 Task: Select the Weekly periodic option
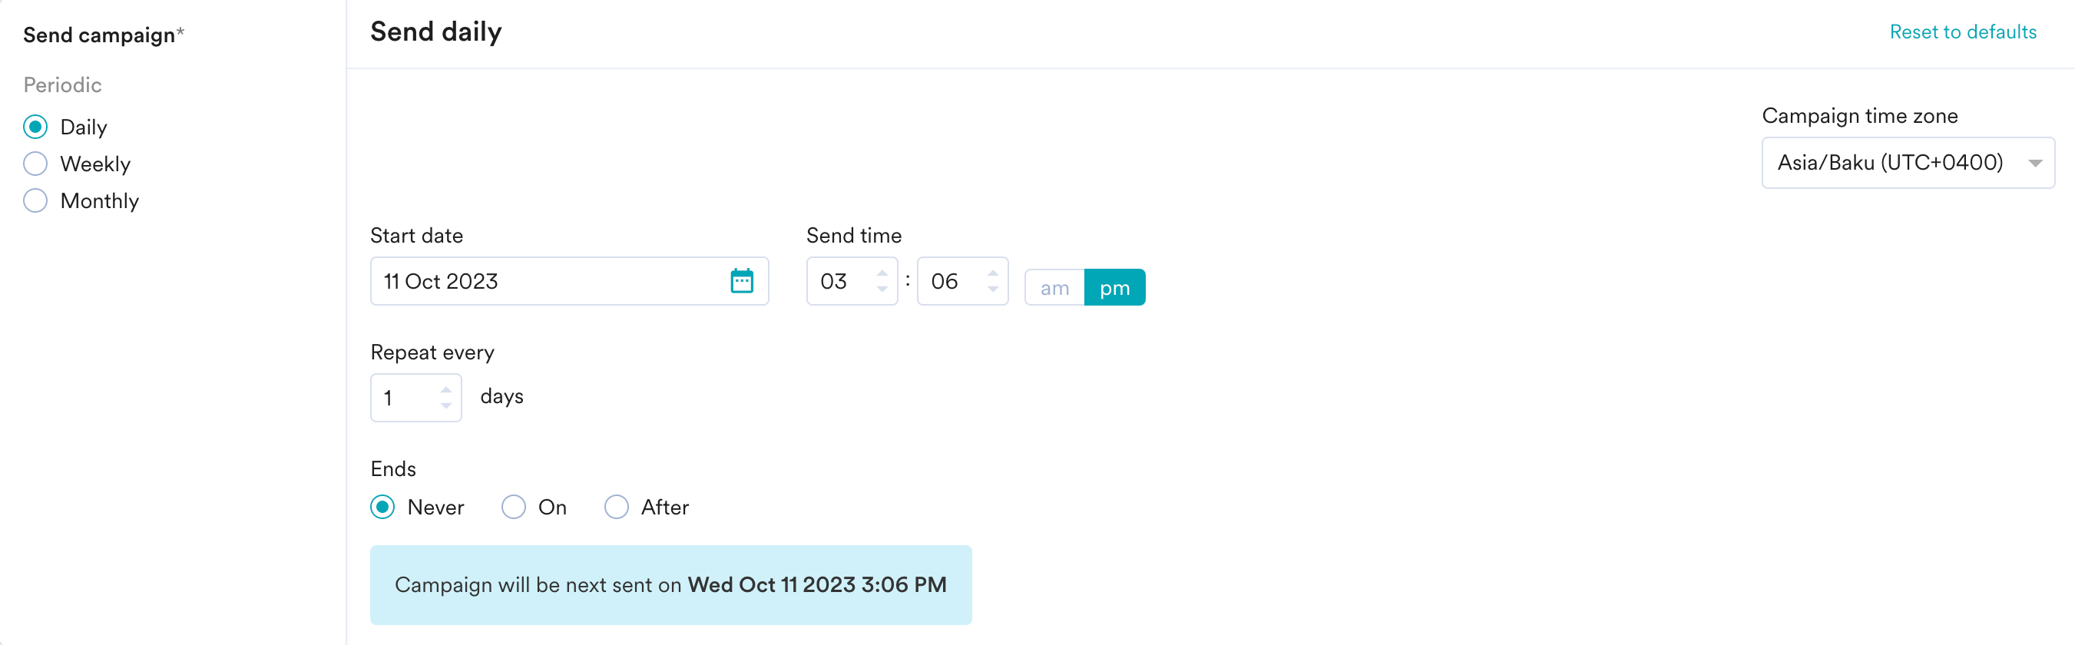pos(35,164)
